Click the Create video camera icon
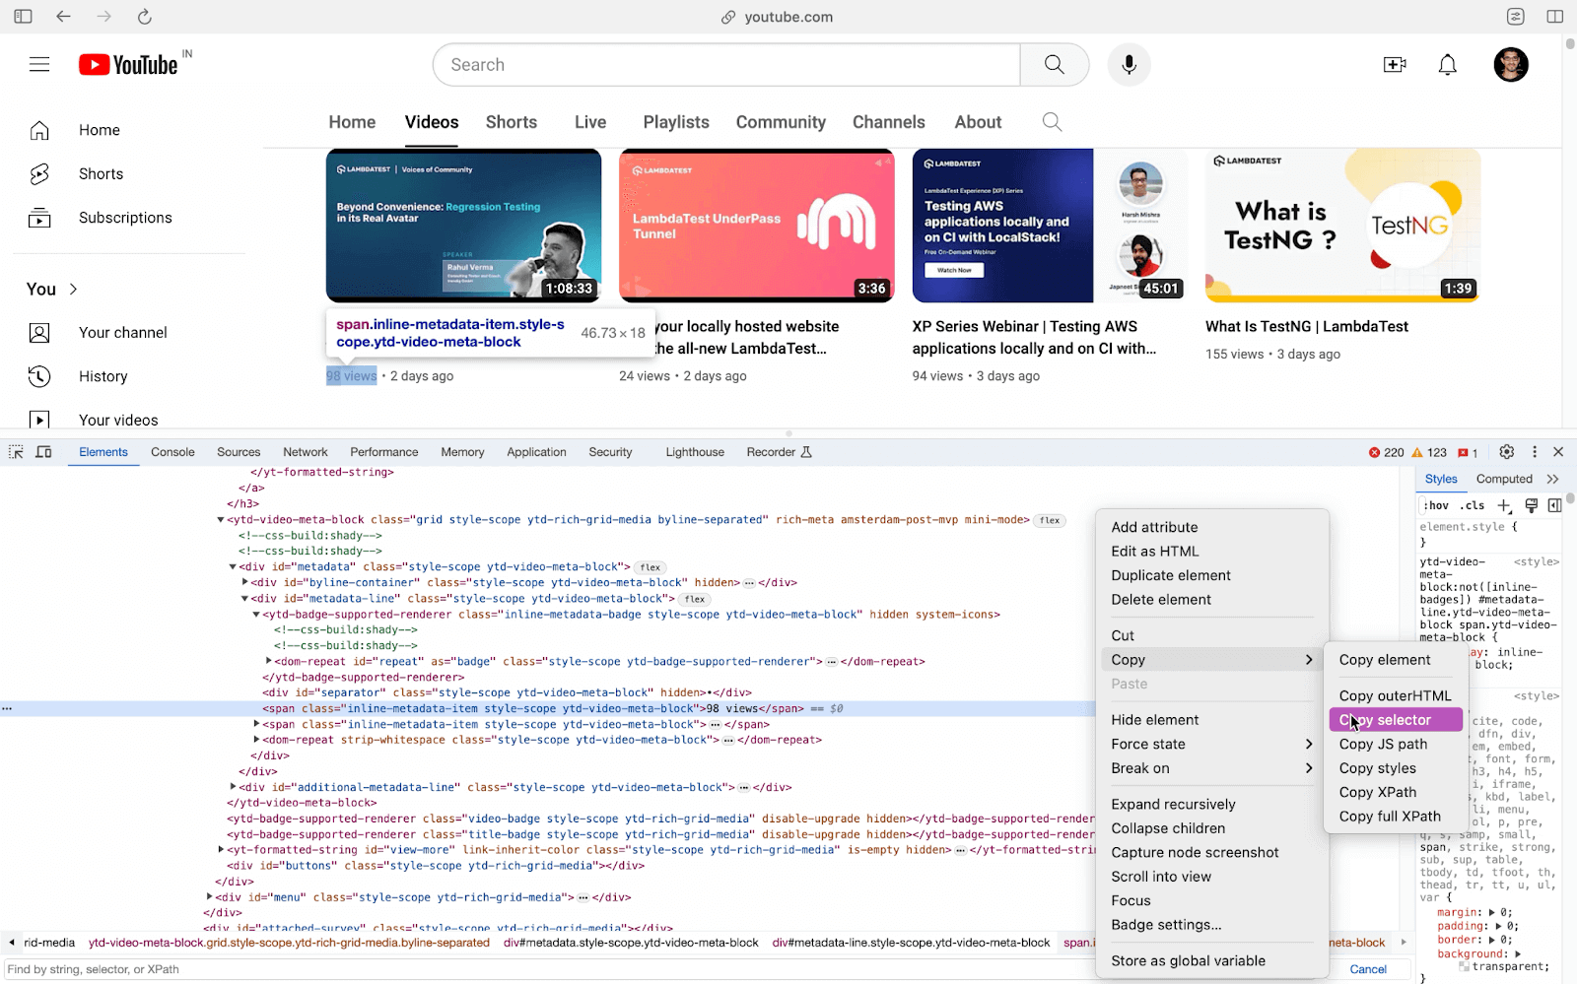 point(1395,65)
